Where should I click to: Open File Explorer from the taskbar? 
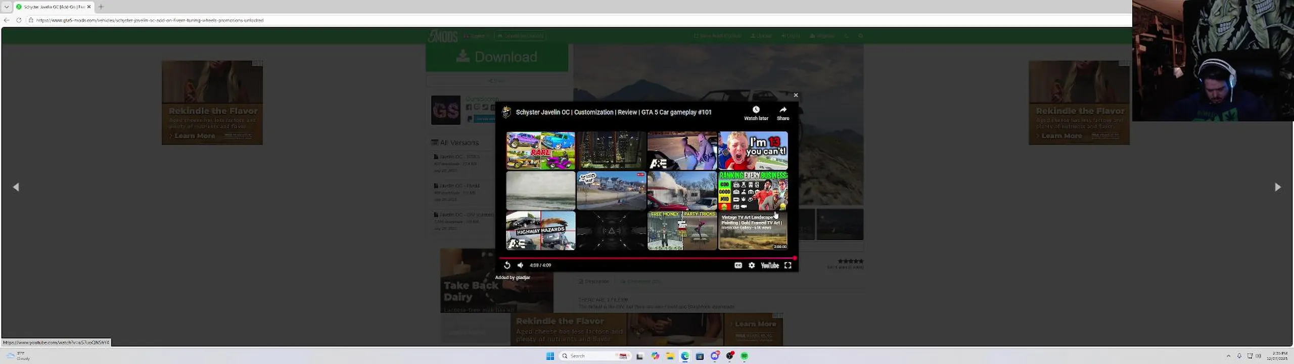670,356
